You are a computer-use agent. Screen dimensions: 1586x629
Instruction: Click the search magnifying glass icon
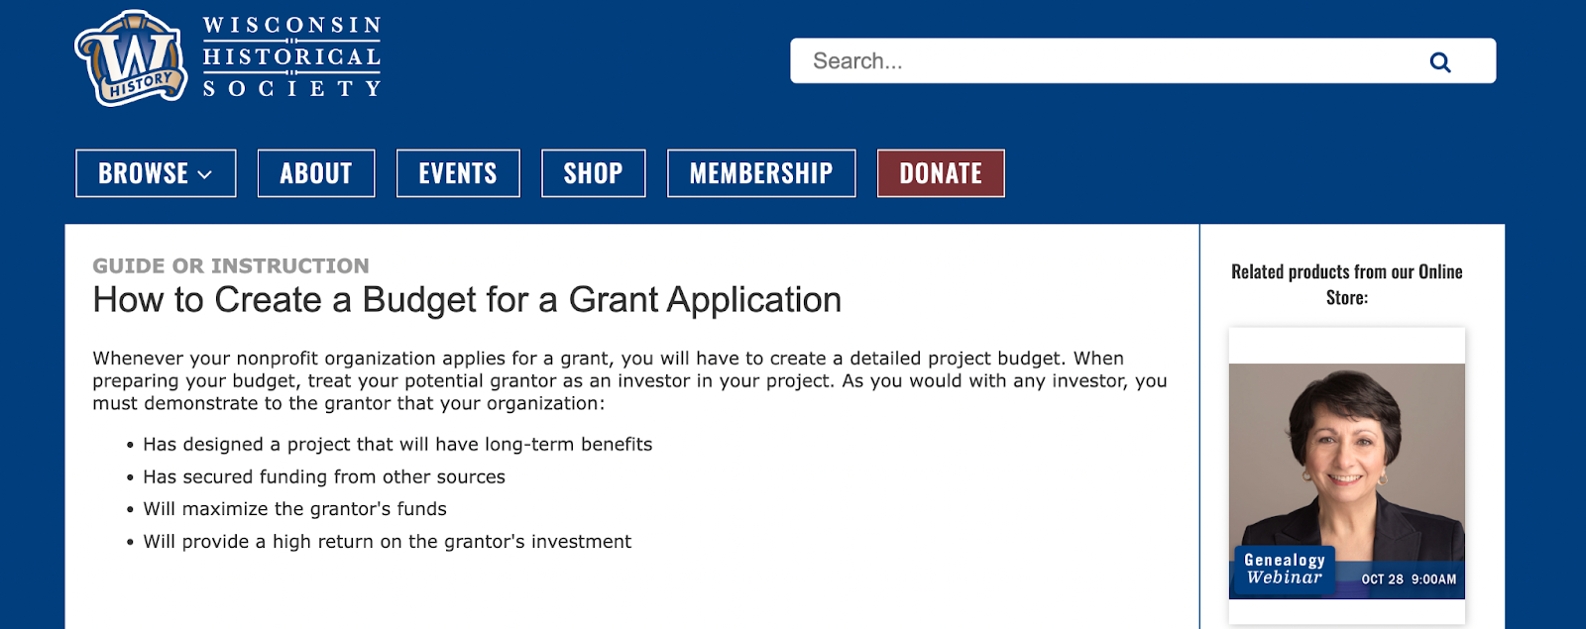coord(1439,60)
